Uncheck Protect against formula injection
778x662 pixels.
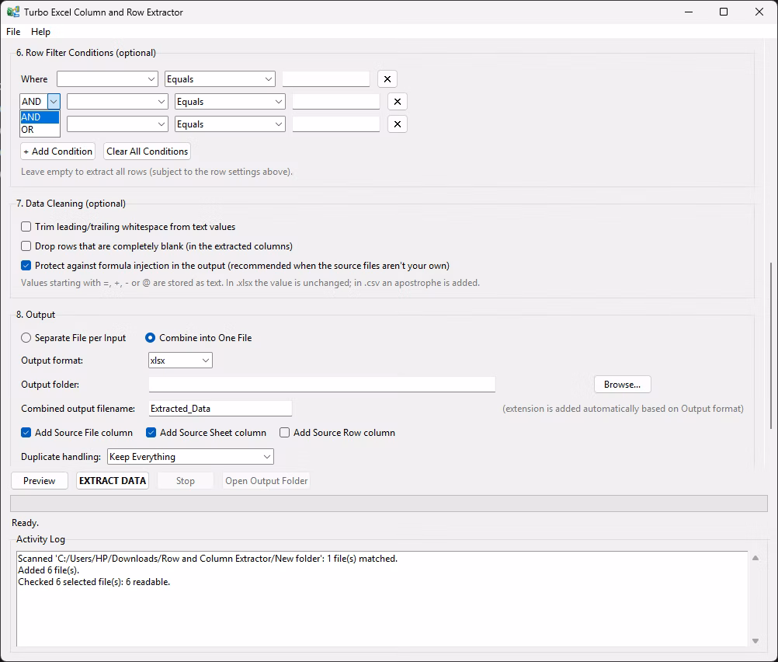pos(26,266)
